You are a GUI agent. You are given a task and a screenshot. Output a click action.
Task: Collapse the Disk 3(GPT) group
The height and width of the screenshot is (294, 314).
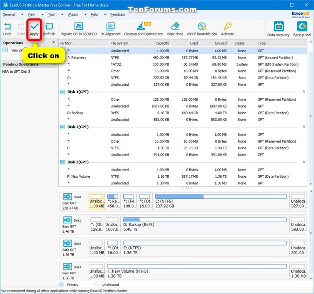pyautogui.click(x=304, y=162)
